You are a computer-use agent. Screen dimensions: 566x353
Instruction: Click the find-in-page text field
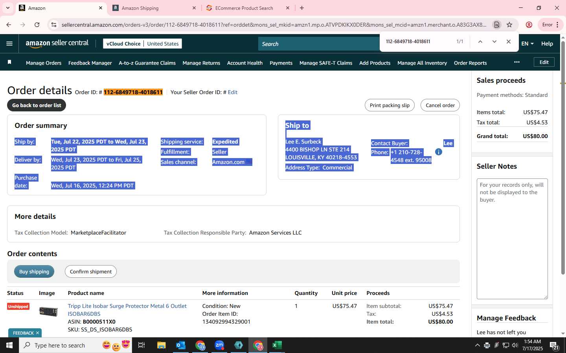tap(417, 42)
